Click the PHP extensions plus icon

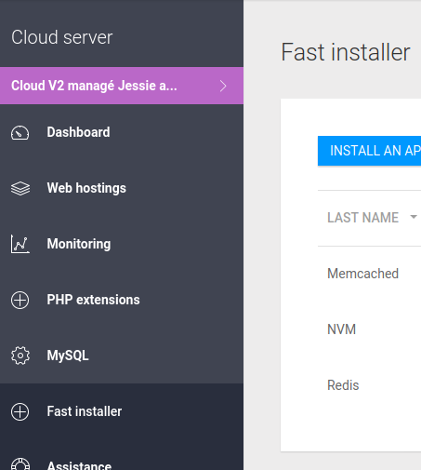click(20, 300)
